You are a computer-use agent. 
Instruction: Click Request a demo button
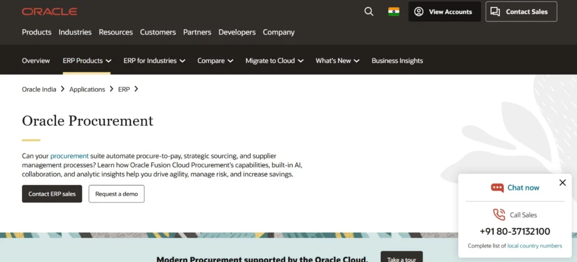(116, 194)
